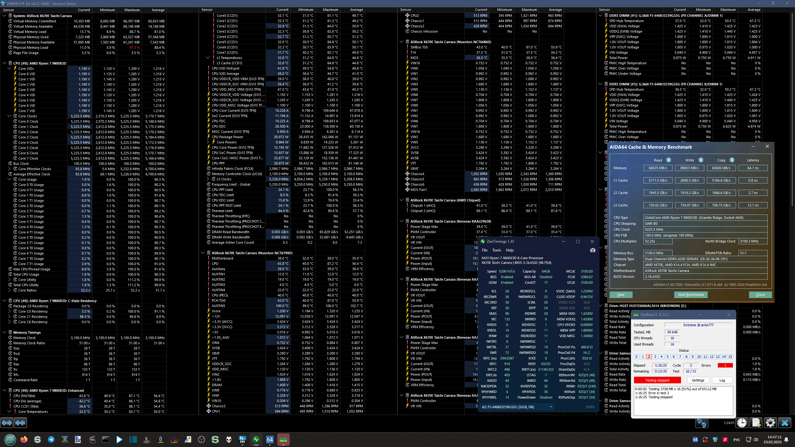Collapse the Core VIDs tree node
Image resolution: width=795 pixels, height=447 pixels.
[9, 69]
